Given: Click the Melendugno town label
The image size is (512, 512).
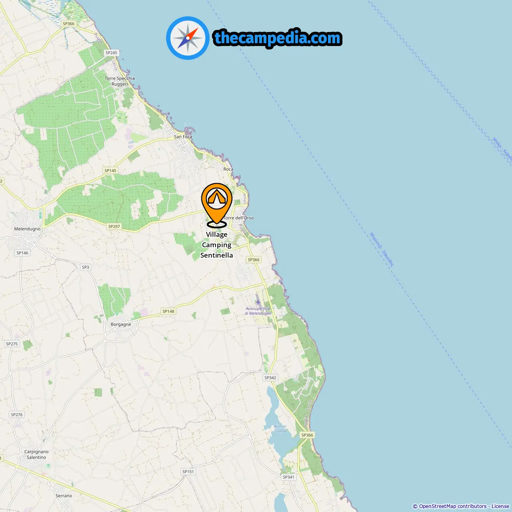Looking at the screenshot, I should (27, 229).
